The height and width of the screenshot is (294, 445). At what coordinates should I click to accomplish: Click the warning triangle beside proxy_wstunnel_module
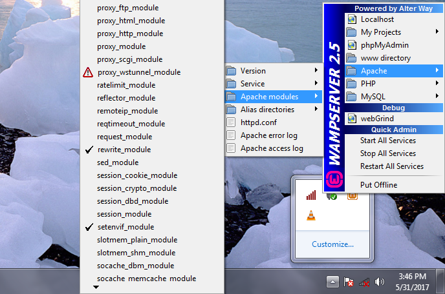88,72
